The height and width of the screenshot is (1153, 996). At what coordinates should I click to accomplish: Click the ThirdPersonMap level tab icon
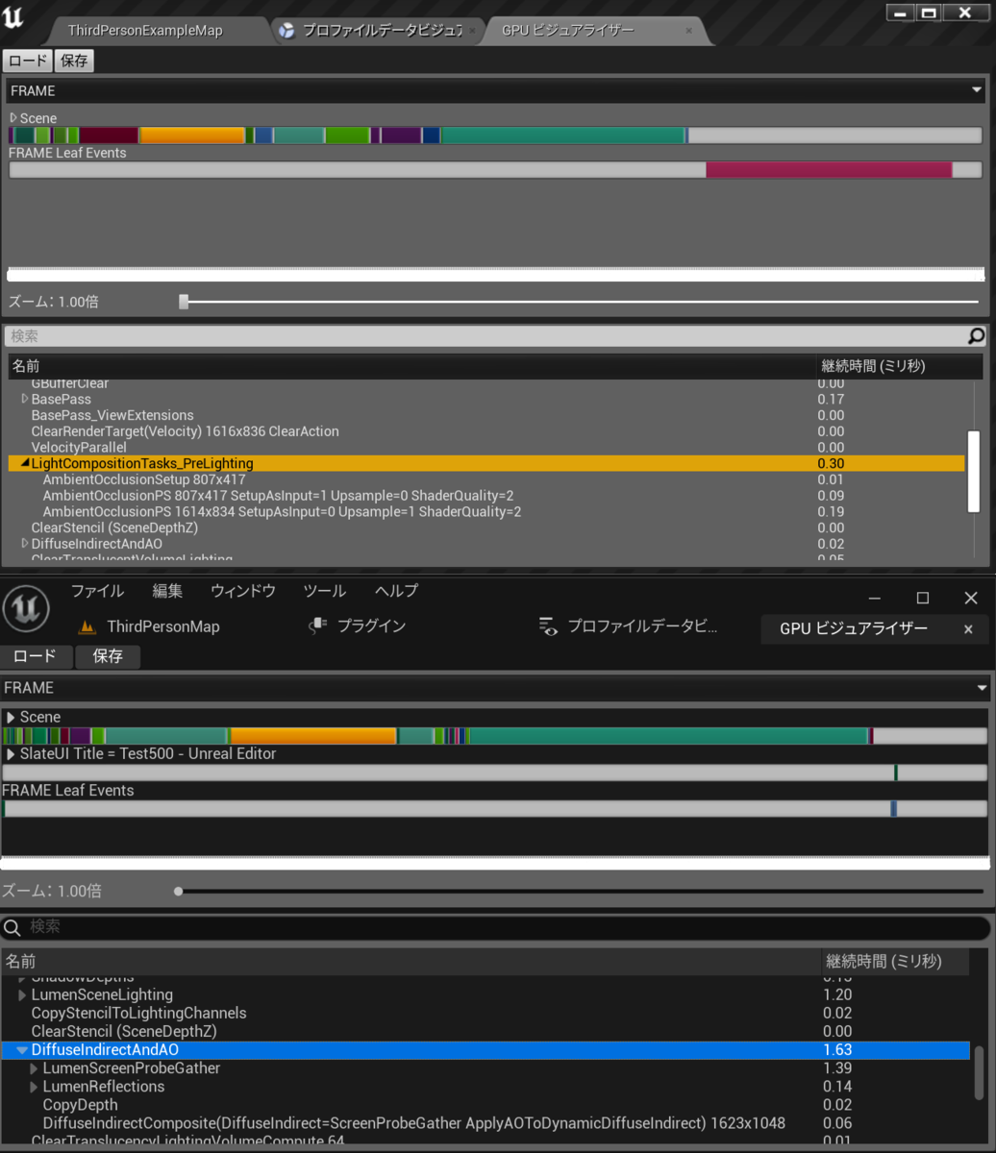pos(87,626)
